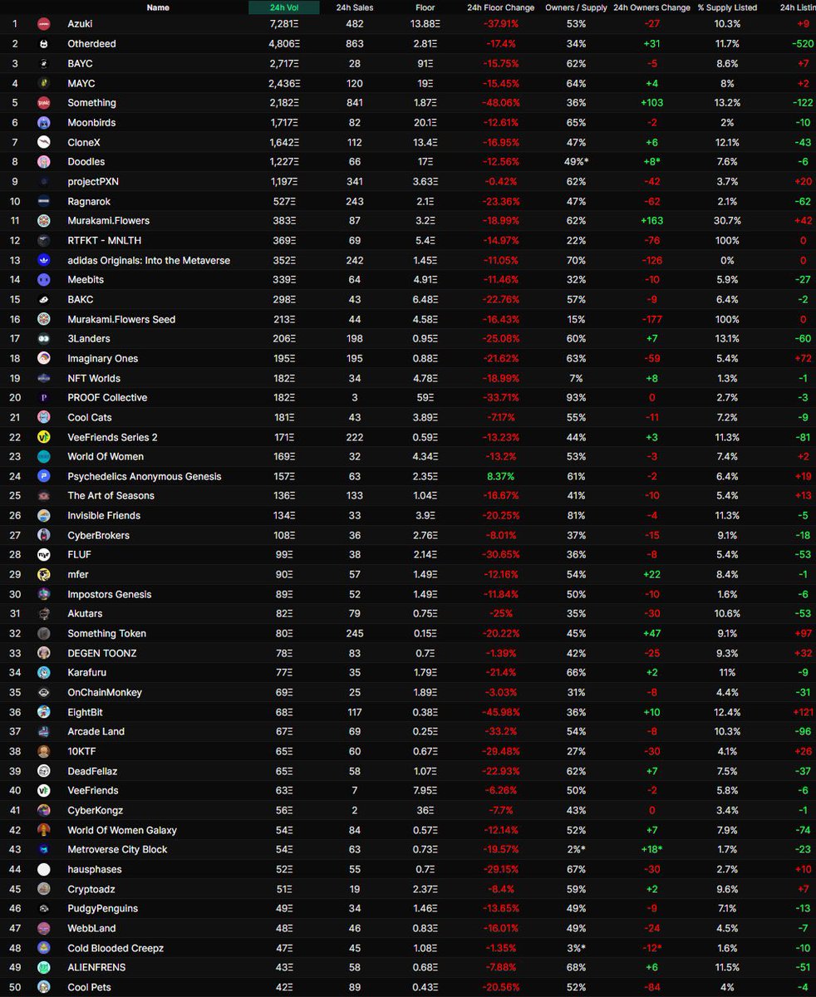Click the Meebits collection logo icon
The height and width of the screenshot is (997, 816).
[x=44, y=280]
